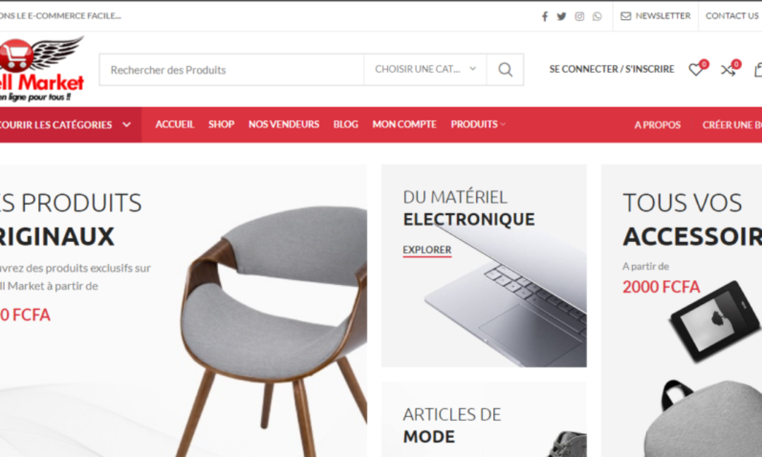Viewport: 762px width, 457px height.
Task: Expand the Choisir une catégorie dropdown
Action: [x=425, y=69]
